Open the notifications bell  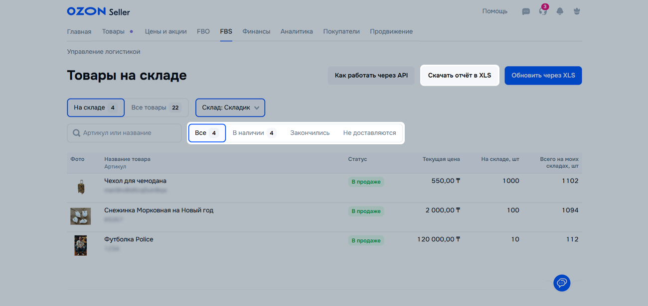click(560, 11)
